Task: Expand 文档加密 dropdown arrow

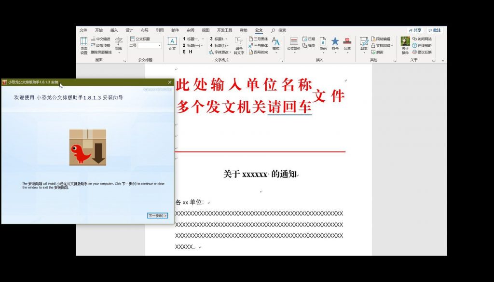Action: [x=392, y=46]
